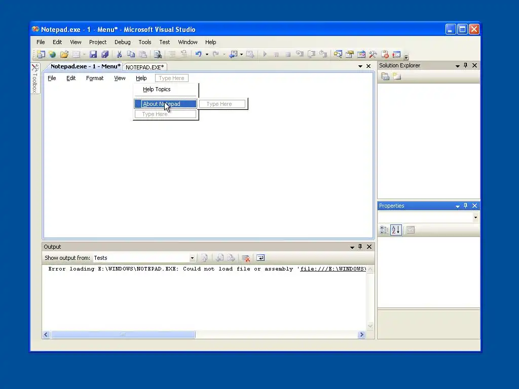
Task: Expand the toolbar options overflow arrow
Action: coord(406,56)
